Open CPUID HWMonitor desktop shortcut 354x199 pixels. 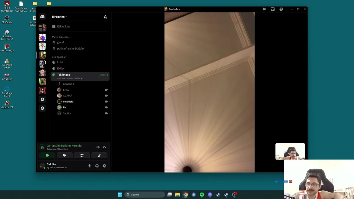pos(7,7)
